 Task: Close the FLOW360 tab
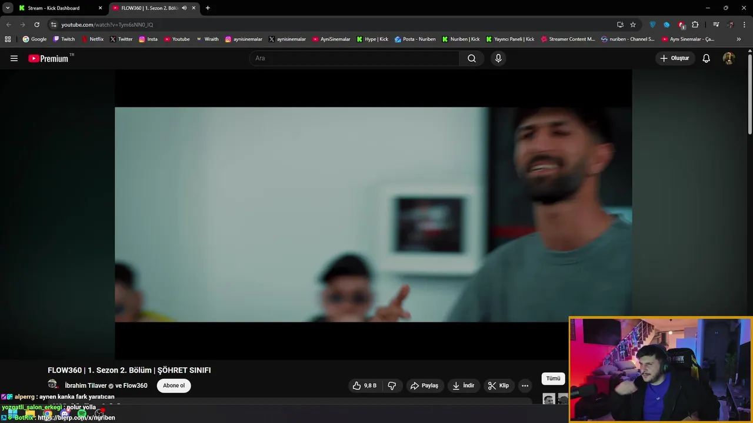(x=194, y=8)
